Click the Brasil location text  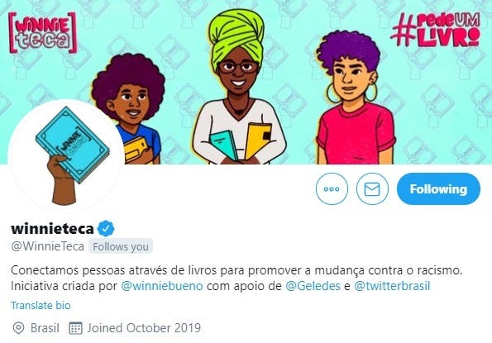pos(45,328)
